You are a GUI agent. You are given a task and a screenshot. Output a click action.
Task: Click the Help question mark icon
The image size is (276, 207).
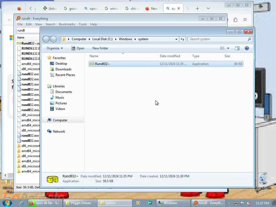247,48
